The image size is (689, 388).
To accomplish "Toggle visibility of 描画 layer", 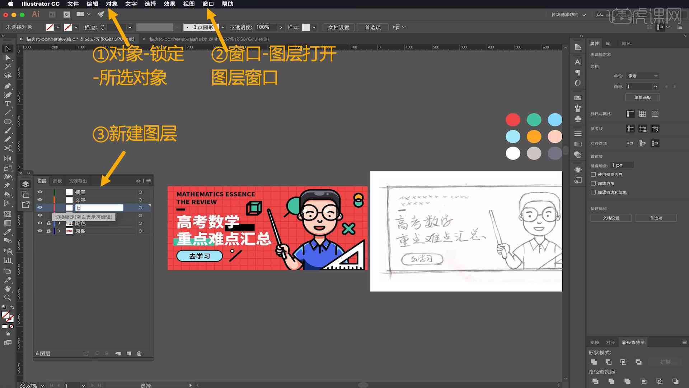I will pyautogui.click(x=40, y=192).
